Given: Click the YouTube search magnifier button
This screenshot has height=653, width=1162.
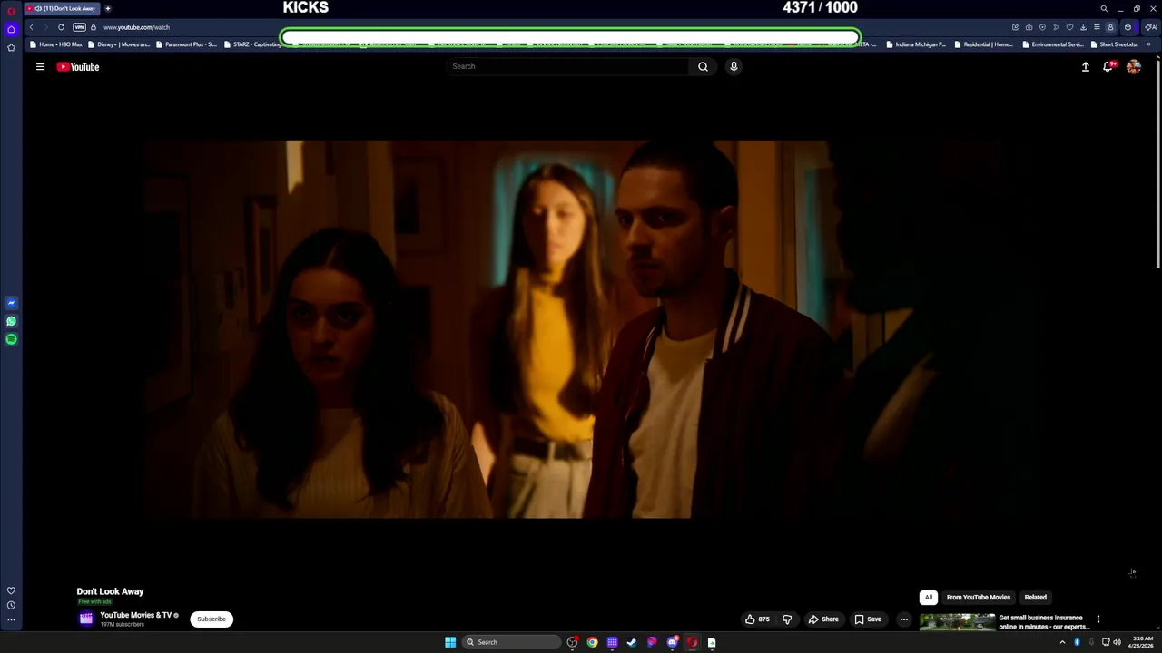Looking at the screenshot, I should point(703,66).
